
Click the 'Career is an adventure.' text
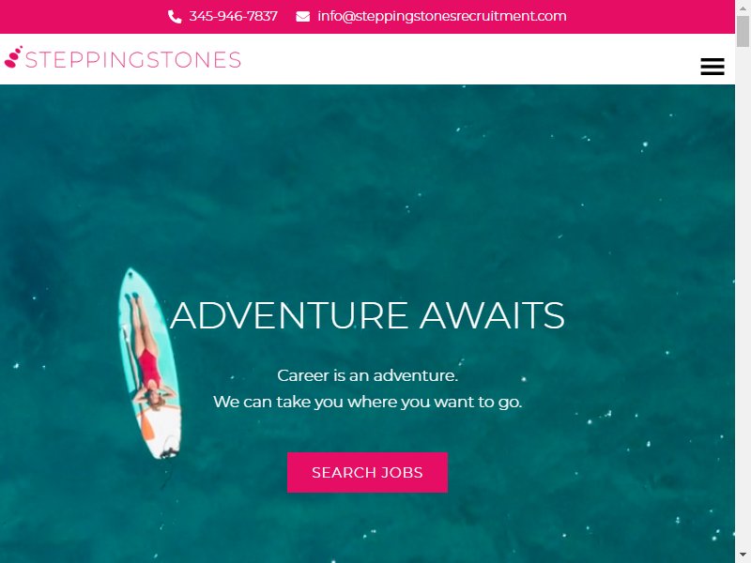coord(367,375)
